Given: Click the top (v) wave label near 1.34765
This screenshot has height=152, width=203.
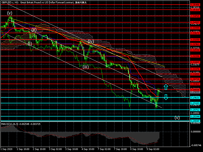Looking at the screenshot, I should coord(10,13).
